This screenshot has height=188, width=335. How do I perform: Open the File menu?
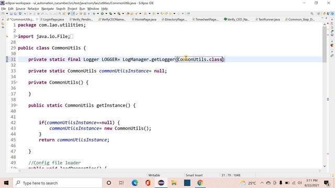point(4,9)
